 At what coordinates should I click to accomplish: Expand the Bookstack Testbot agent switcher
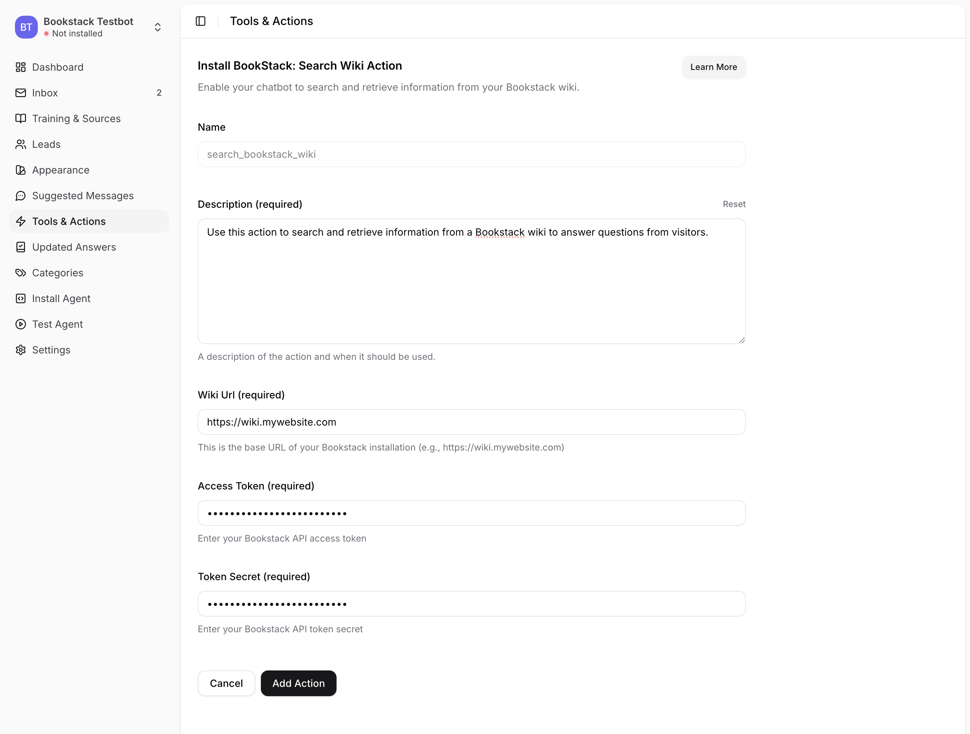click(157, 27)
